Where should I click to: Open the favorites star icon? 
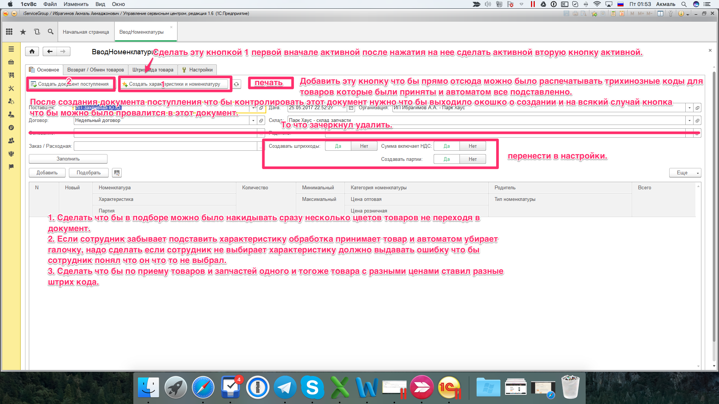(x=23, y=32)
